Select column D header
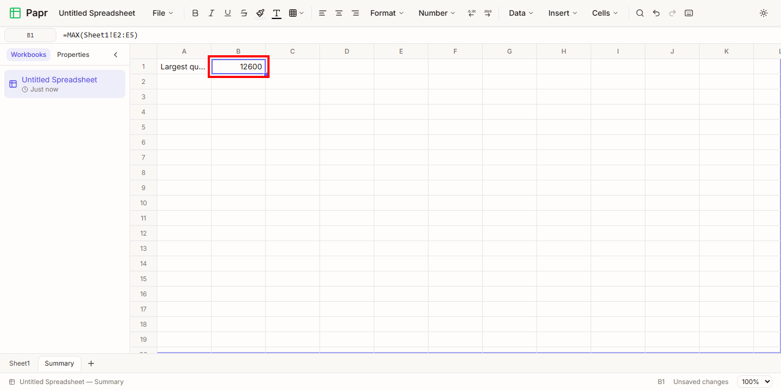Viewport: 781px width, 390px height. (347, 51)
